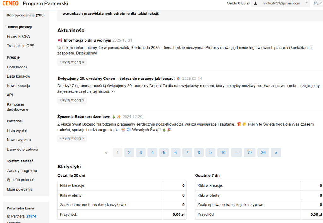The height and width of the screenshot is (223, 323).
Task: Click the user profile icon
Action: point(255,3)
